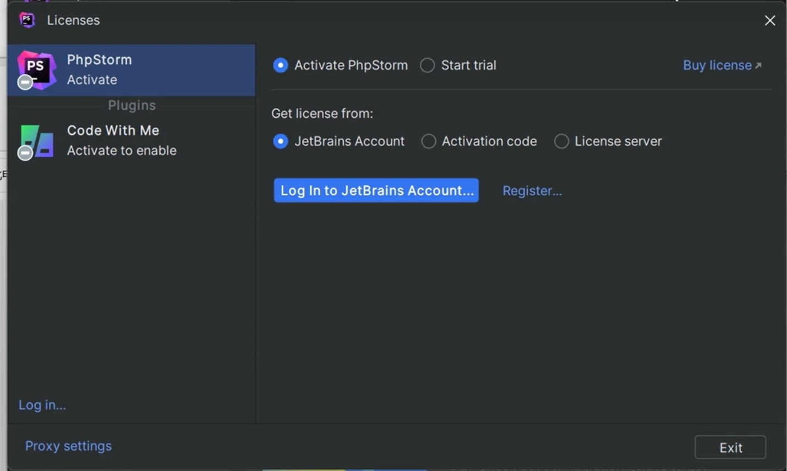The height and width of the screenshot is (471, 787).
Task: Click the 'Get license from:' label
Action: [322, 113]
